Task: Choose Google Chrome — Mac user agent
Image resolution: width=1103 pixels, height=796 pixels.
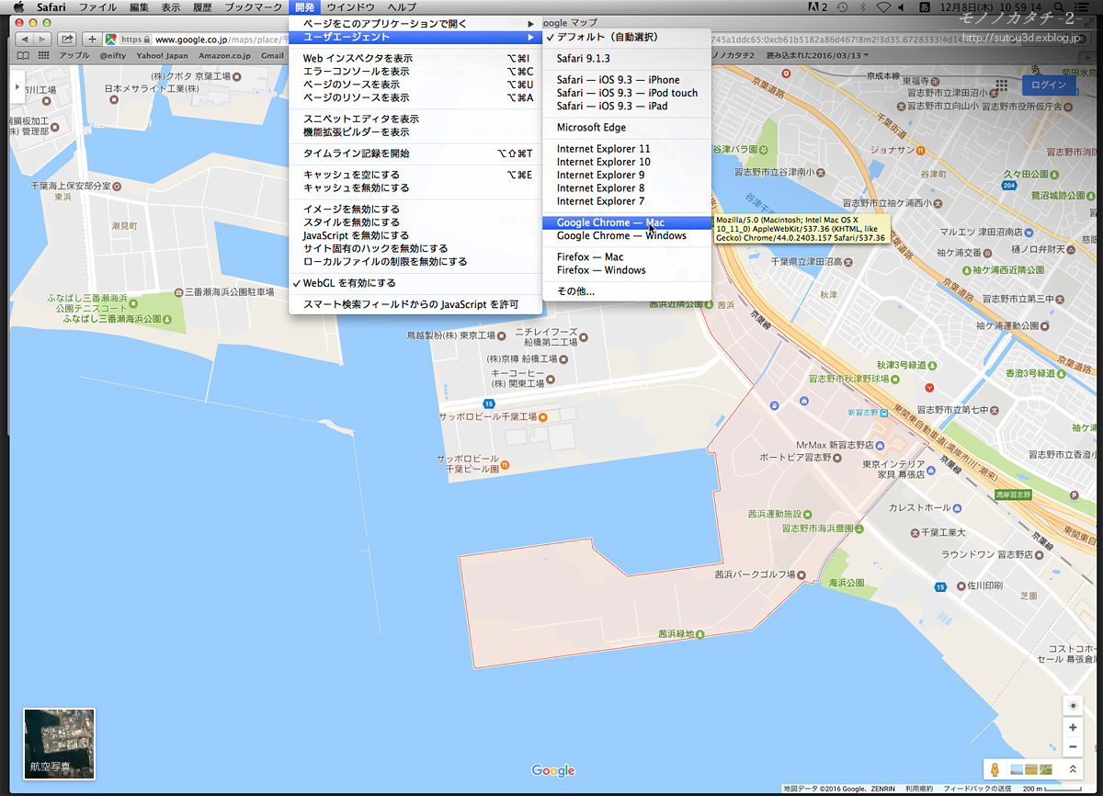Action: coord(628,222)
